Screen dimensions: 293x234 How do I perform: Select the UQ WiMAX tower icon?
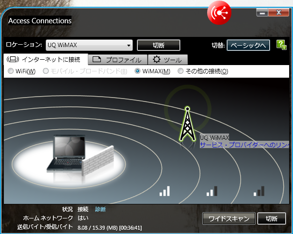pos(187,124)
